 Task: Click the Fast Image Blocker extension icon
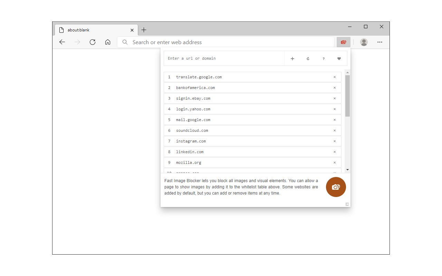[x=343, y=42]
